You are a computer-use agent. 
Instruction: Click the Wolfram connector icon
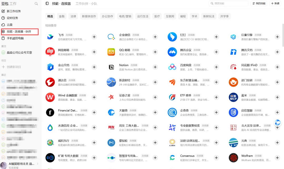[233, 158]
